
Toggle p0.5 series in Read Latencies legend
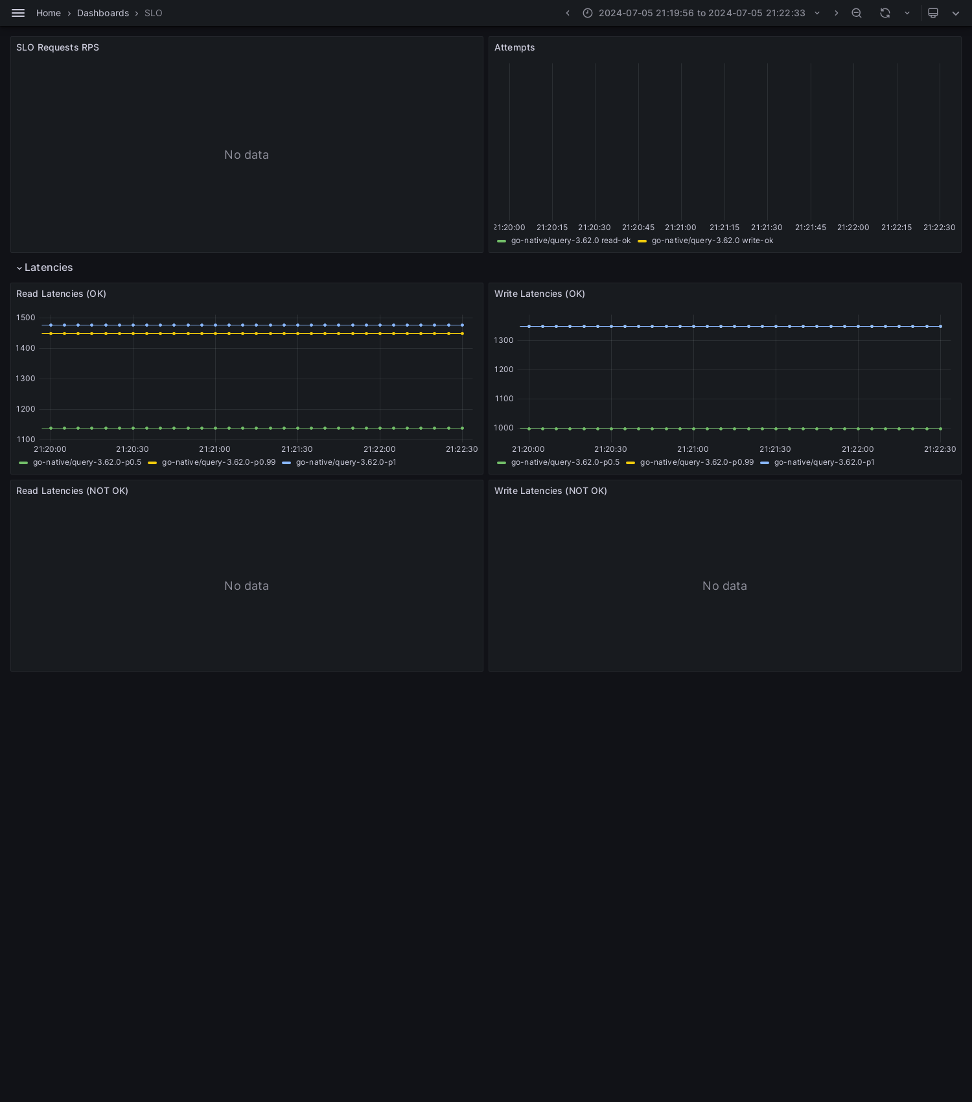tap(87, 462)
